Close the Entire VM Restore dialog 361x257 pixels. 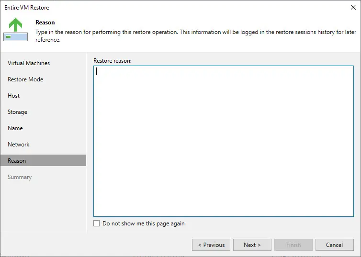click(x=353, y=7)
